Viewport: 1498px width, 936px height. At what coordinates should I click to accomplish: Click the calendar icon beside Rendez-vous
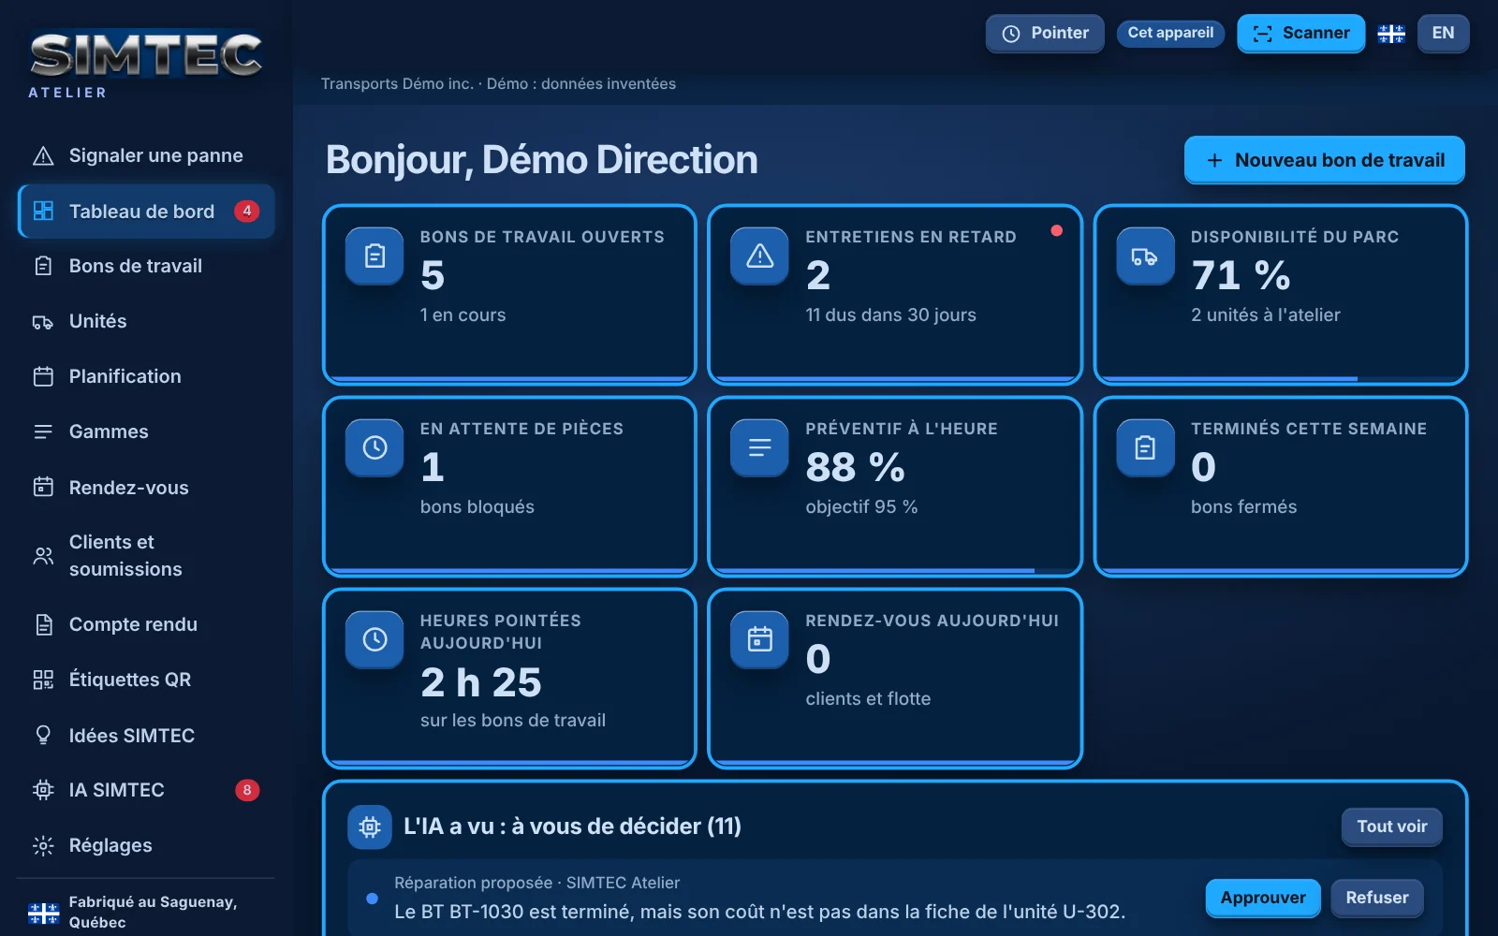pyautogui.click(x=43, y=487)
